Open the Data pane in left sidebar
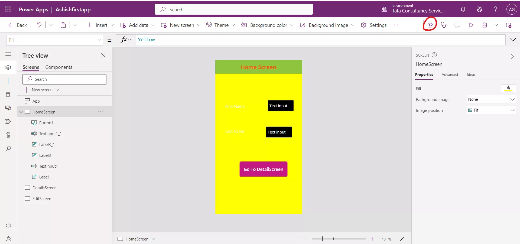Viewport: 520px width, 244px height. point(8,95)
